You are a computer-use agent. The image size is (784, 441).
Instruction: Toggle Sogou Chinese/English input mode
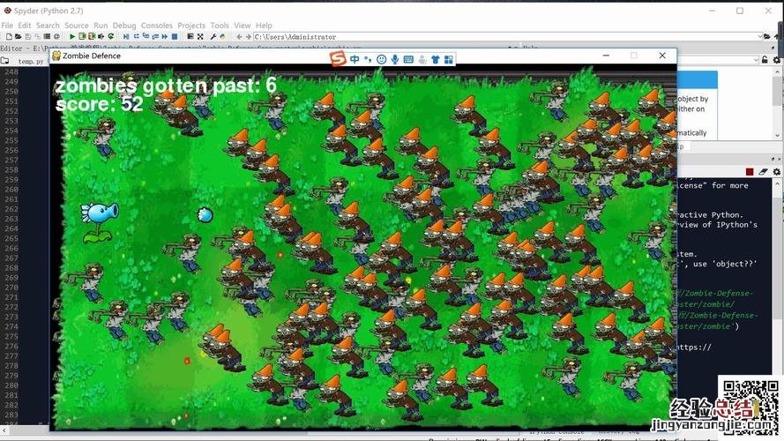pyautogui.click(x=355, y=59)
